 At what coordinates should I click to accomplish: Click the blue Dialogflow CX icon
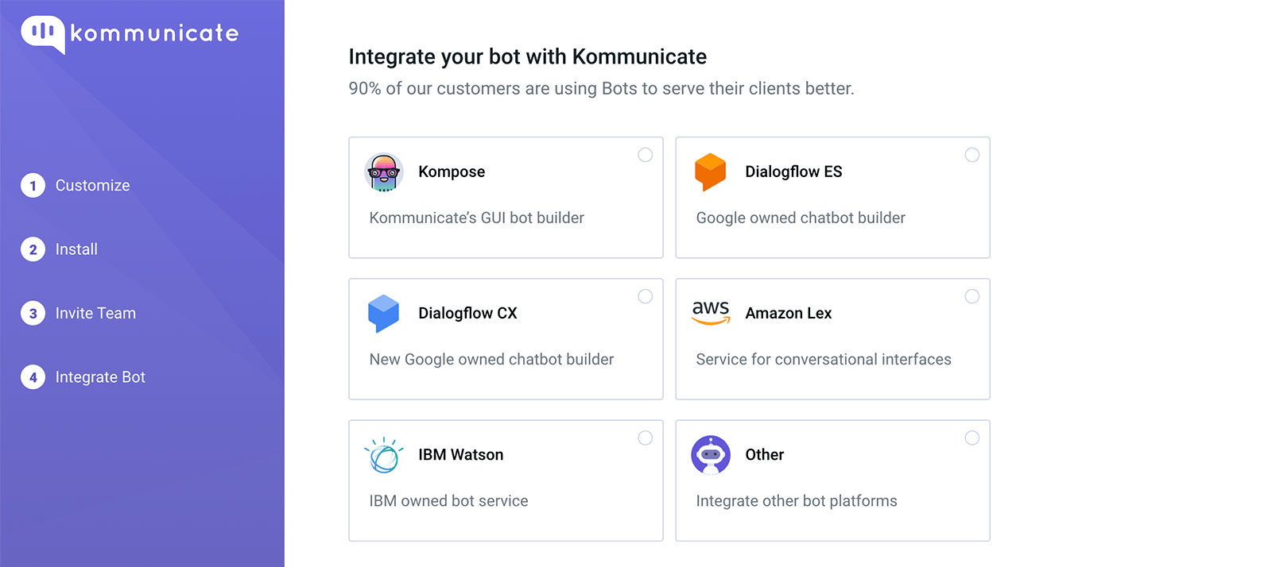point(384,313)
